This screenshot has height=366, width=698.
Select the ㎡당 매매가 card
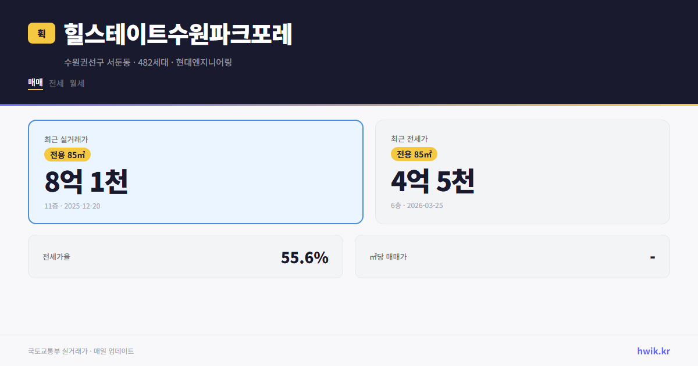coord(512,256)
